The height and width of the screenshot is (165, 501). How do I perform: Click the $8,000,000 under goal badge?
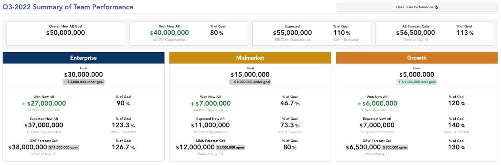coord(250,82)
